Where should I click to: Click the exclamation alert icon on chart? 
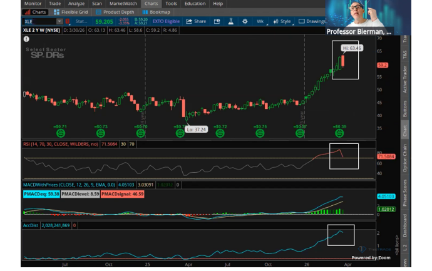tap(26, 39)
